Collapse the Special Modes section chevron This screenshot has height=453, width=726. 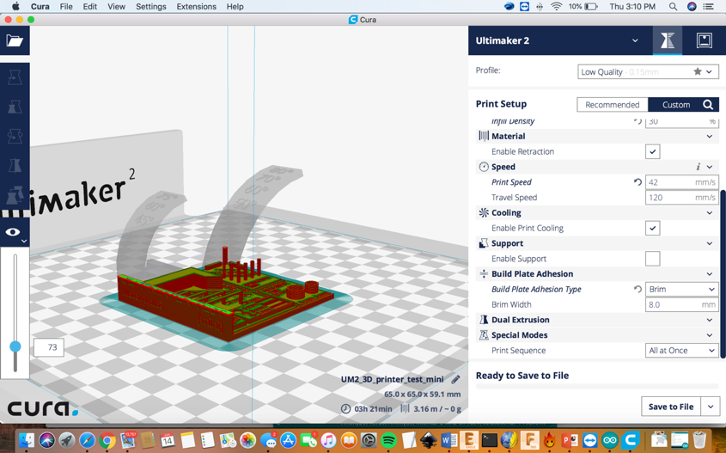710,335
